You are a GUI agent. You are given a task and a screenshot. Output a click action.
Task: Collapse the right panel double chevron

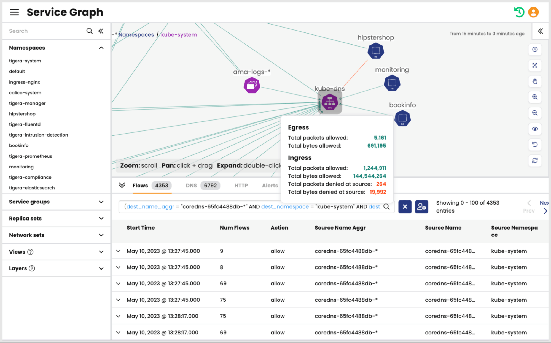pos(540,31)
